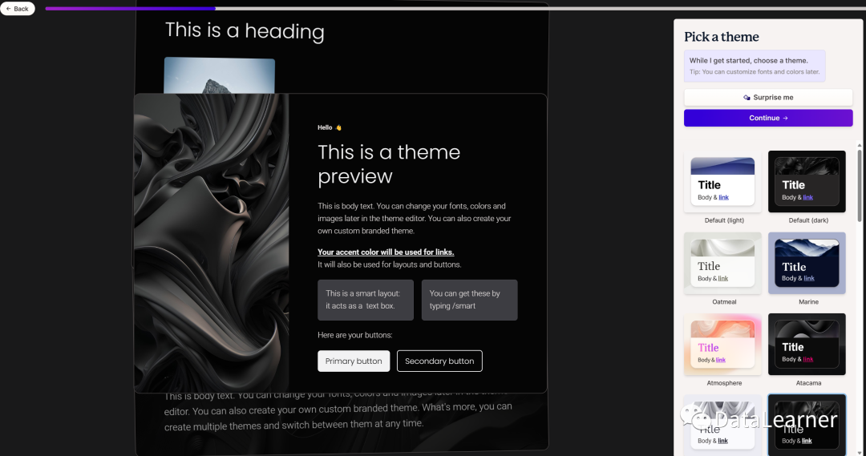This screenshot has width=866, height=456.
Task: Click the Back arrow button
Action: tap(17, 8)
